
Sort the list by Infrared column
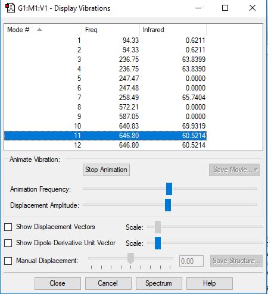tap(173, 30)
